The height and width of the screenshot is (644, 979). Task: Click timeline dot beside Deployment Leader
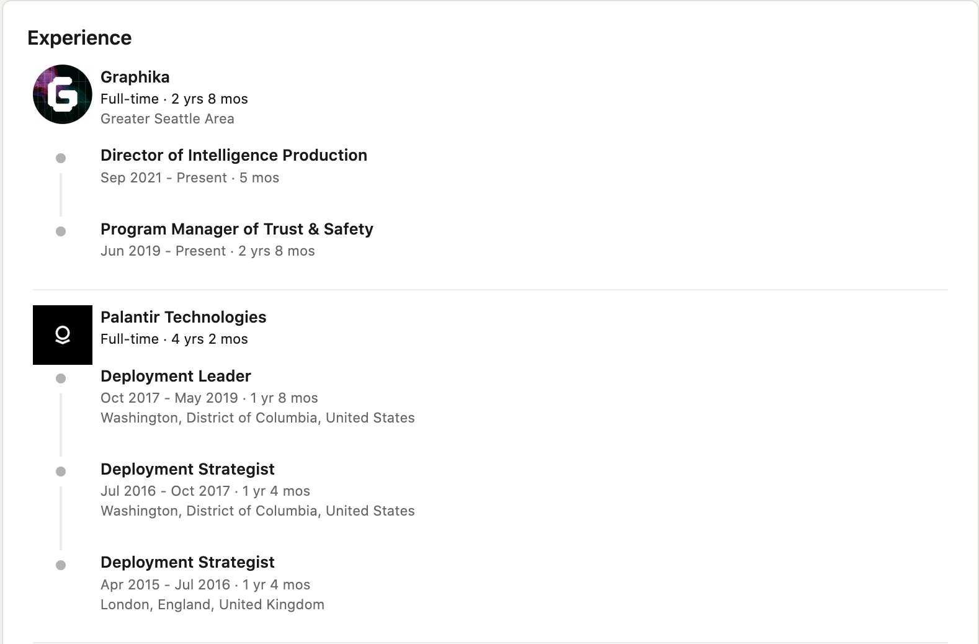click(x=61, y=378)
